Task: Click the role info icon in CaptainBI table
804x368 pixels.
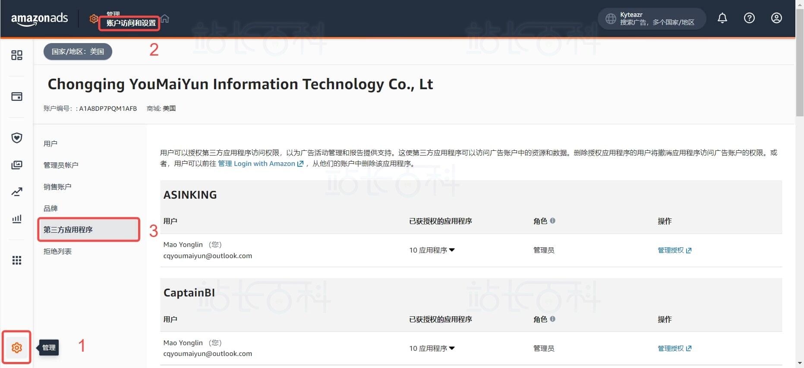Action: 552,319
